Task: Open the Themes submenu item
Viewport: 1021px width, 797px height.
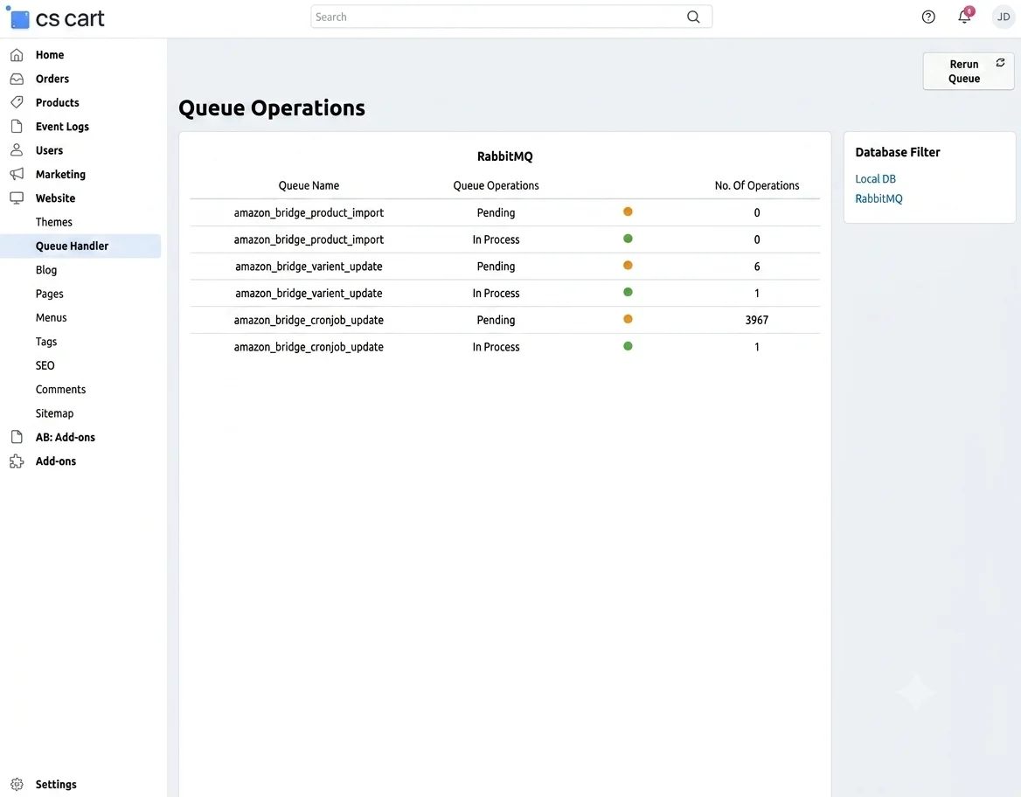Action: [x=54, y=222]
